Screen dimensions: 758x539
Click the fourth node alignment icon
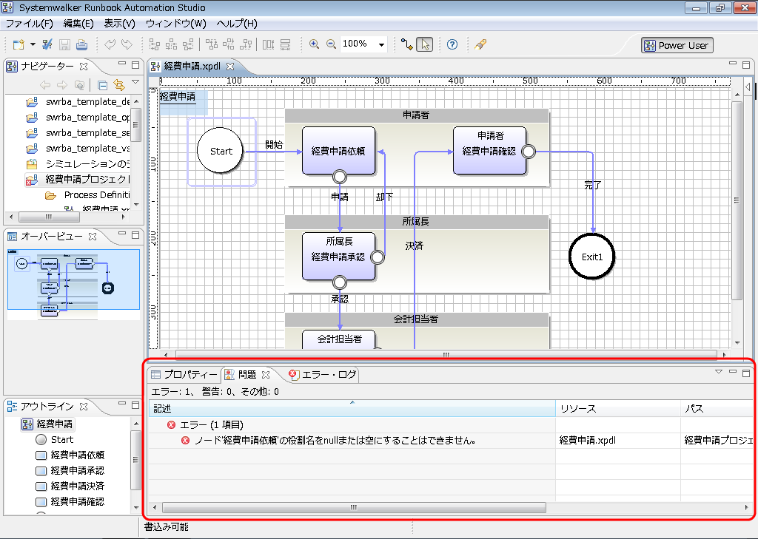pyautogui.click(x=212, y=45)
